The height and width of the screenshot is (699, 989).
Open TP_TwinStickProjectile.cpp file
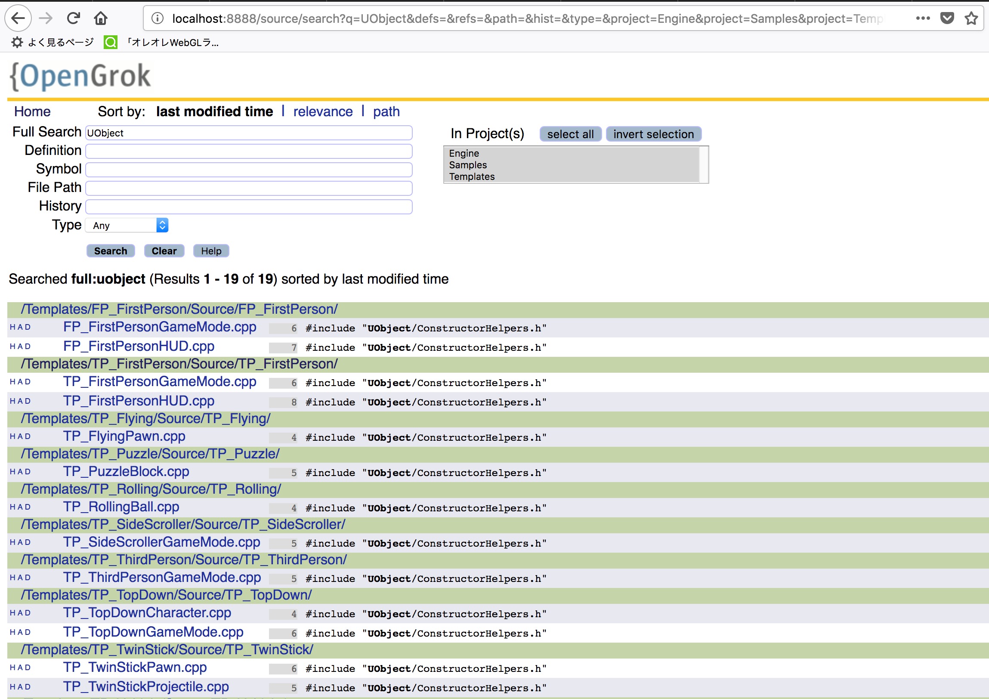(146, 687)
